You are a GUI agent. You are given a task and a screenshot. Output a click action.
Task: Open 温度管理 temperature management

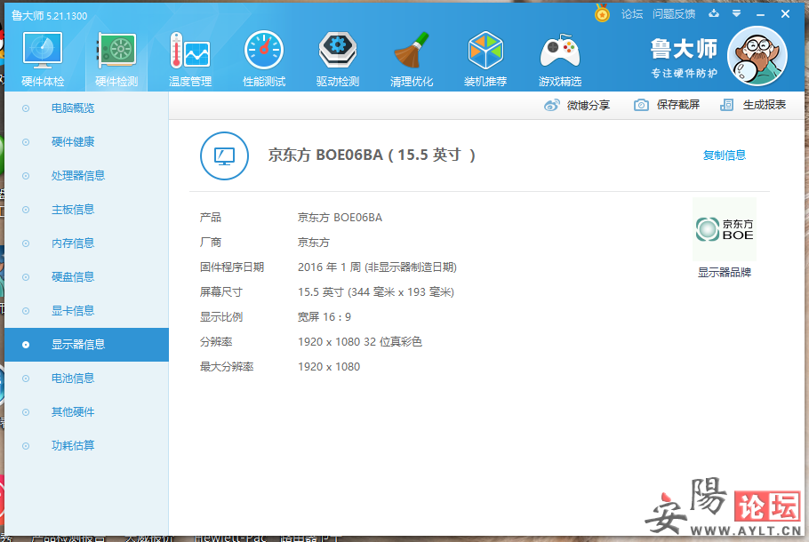[190, 59]
